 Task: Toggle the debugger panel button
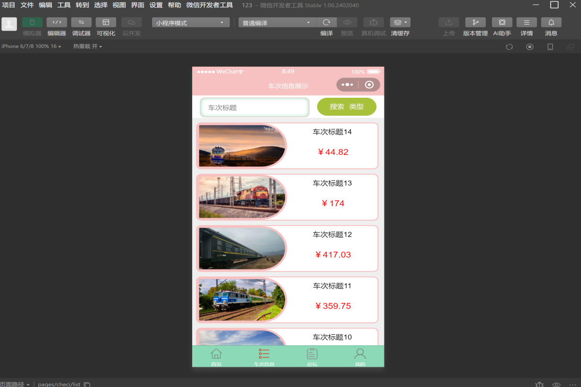point(81,23)
